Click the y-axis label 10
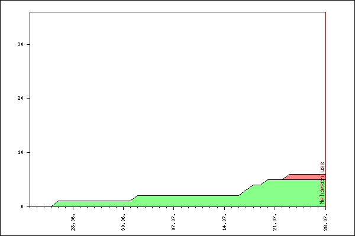This screenshot has width=355, height=236. (x=21, y=152)
